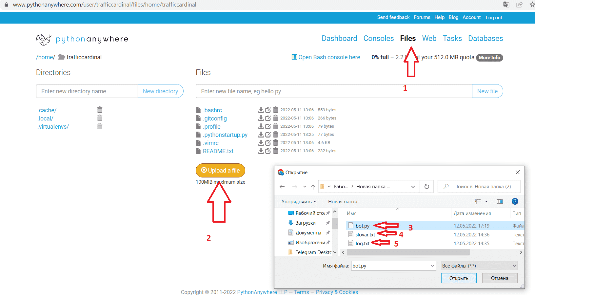Delete the .gitconfig file
The height and width of the screenshot is (295, 614).
275,118
